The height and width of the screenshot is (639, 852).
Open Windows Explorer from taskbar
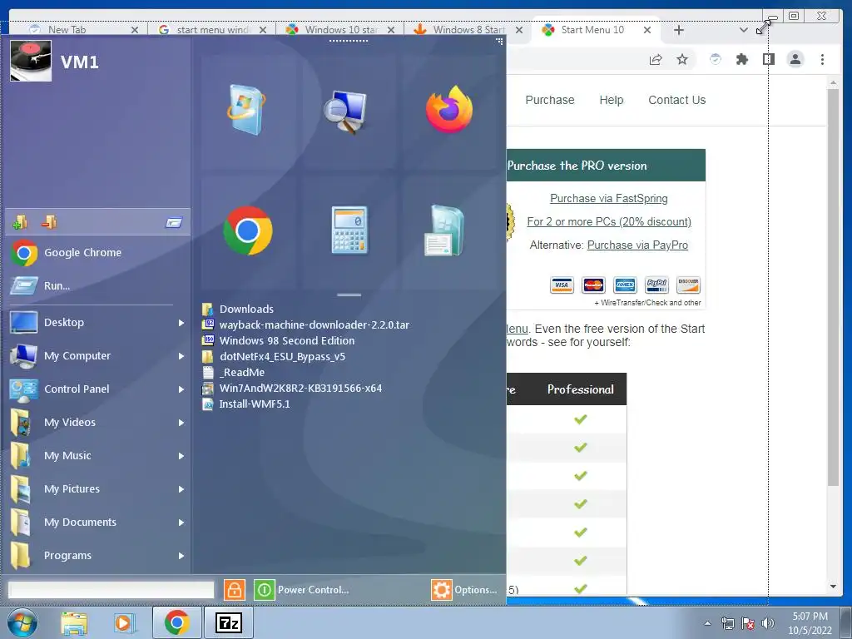[x=74, y=622]
